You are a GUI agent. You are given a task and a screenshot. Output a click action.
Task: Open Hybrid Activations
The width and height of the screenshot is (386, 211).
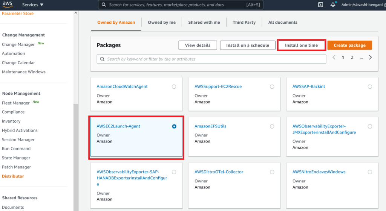(20, 131)
